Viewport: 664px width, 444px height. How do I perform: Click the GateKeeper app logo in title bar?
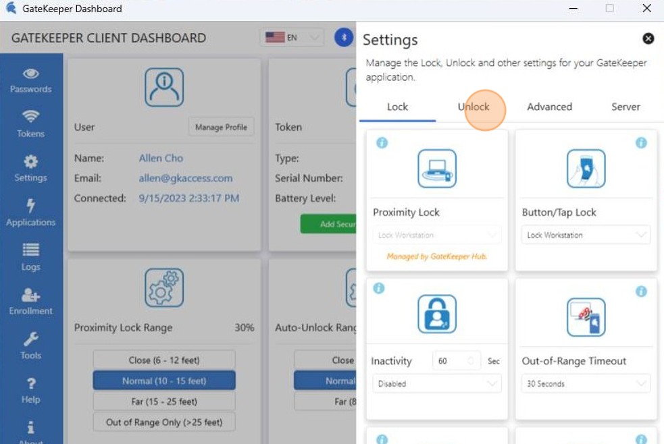coord(11,8)
